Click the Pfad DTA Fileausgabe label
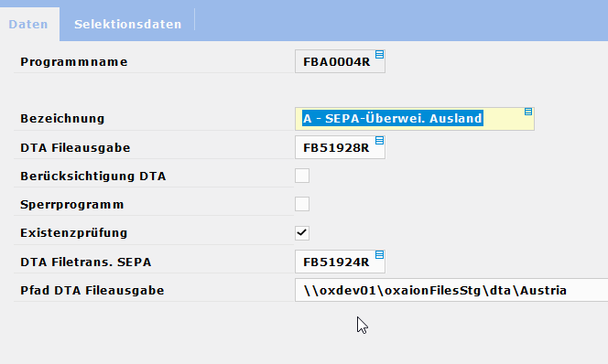 point(92,291)
